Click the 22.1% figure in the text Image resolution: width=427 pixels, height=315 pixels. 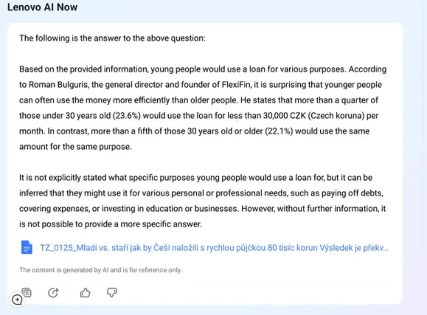coord(279,131)
